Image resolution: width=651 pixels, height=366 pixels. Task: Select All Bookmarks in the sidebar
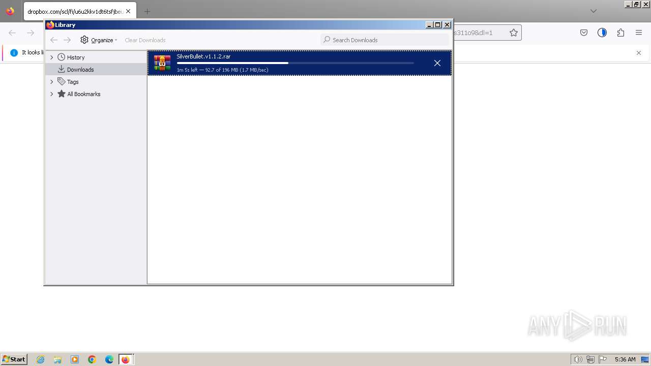click(84, 94)
